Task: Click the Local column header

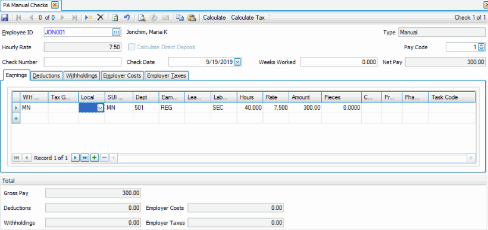Action: (x=92, y=97)
